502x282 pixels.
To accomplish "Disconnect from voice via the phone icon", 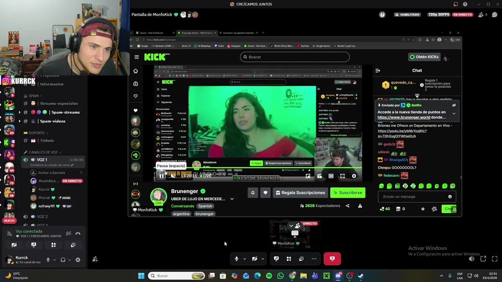I will 78,233.
